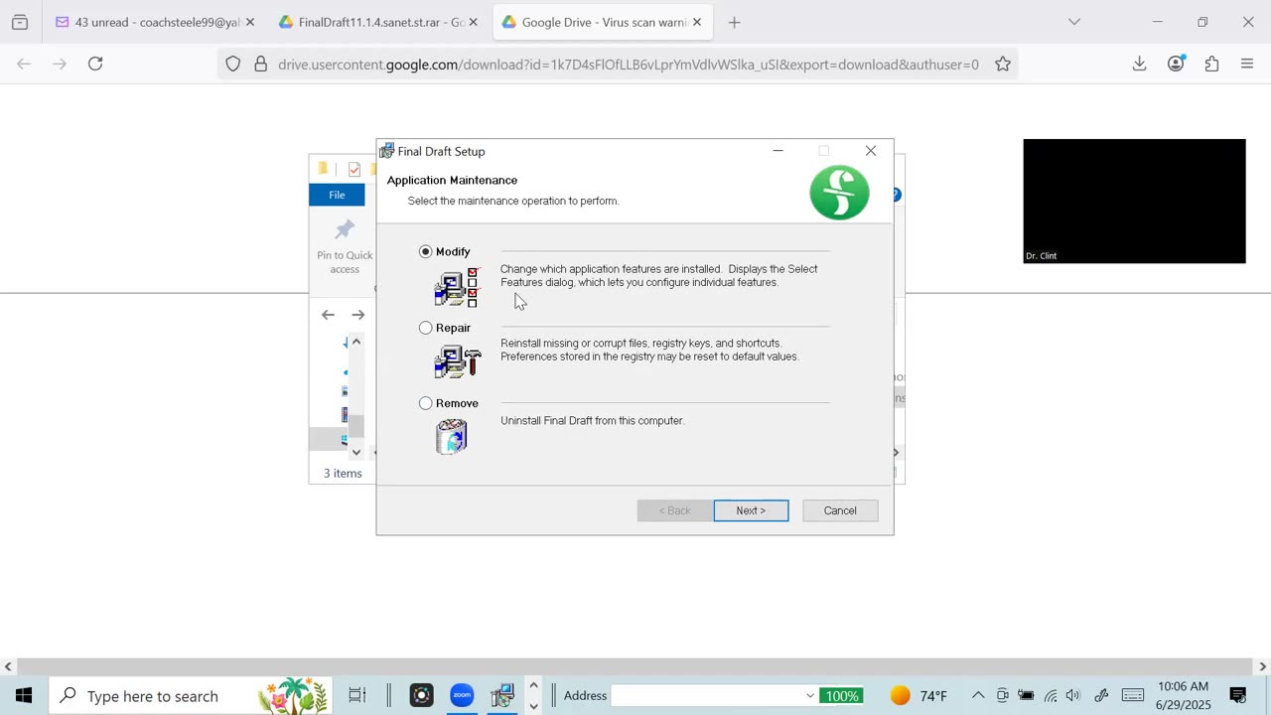This screenshot has width=1271, height=715.
Task: Select the Repair radio button
Action: (x=426, y=328)
